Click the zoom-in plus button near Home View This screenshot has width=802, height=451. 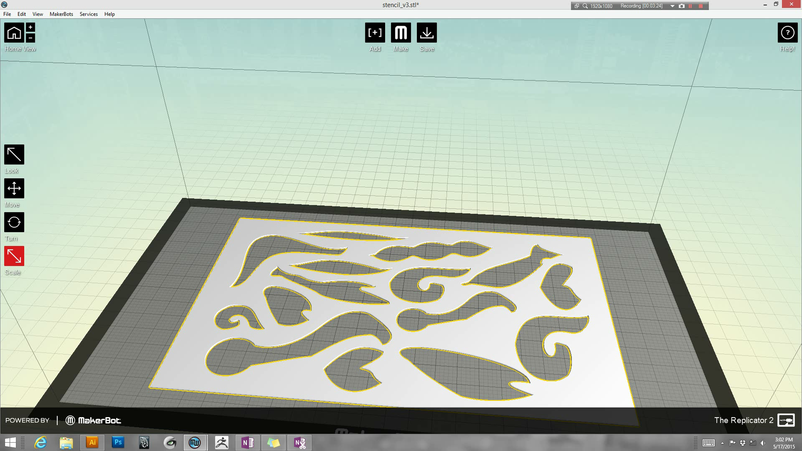(x=30, y=26)
